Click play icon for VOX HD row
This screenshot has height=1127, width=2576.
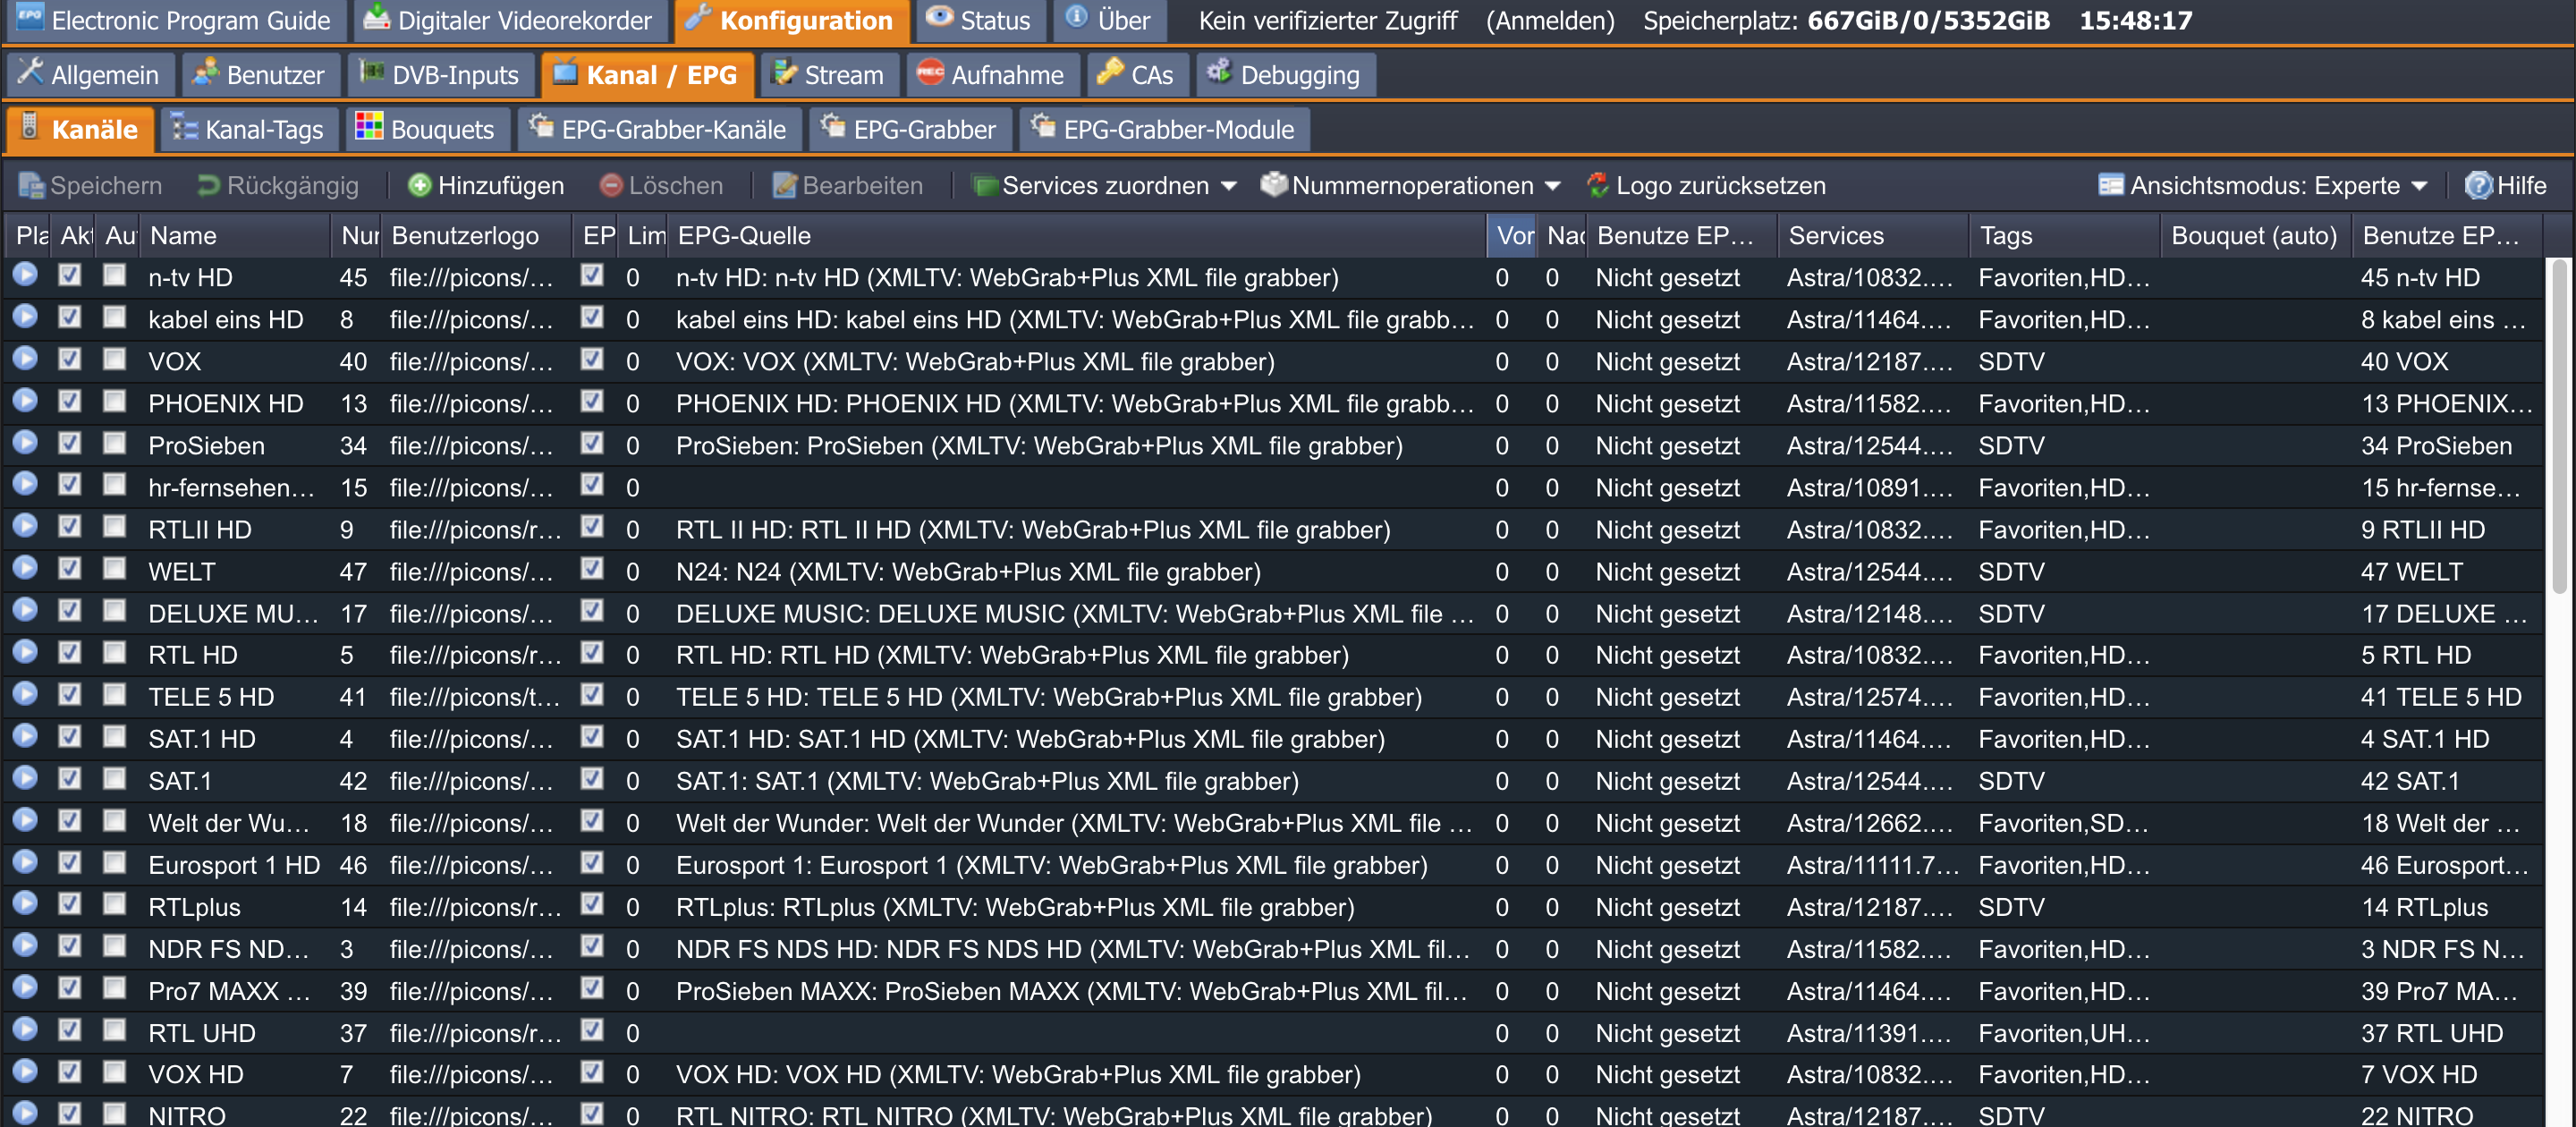[25, 1072]
